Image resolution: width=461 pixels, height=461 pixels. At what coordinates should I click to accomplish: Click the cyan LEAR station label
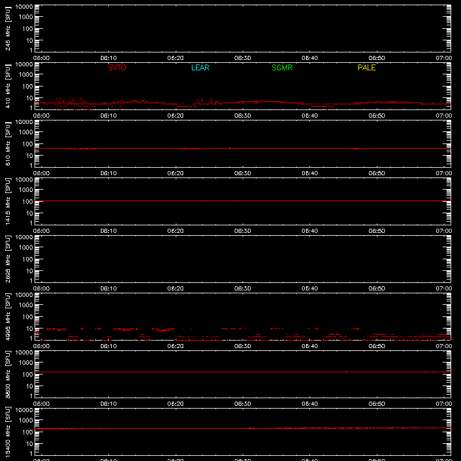click(200, 67)
